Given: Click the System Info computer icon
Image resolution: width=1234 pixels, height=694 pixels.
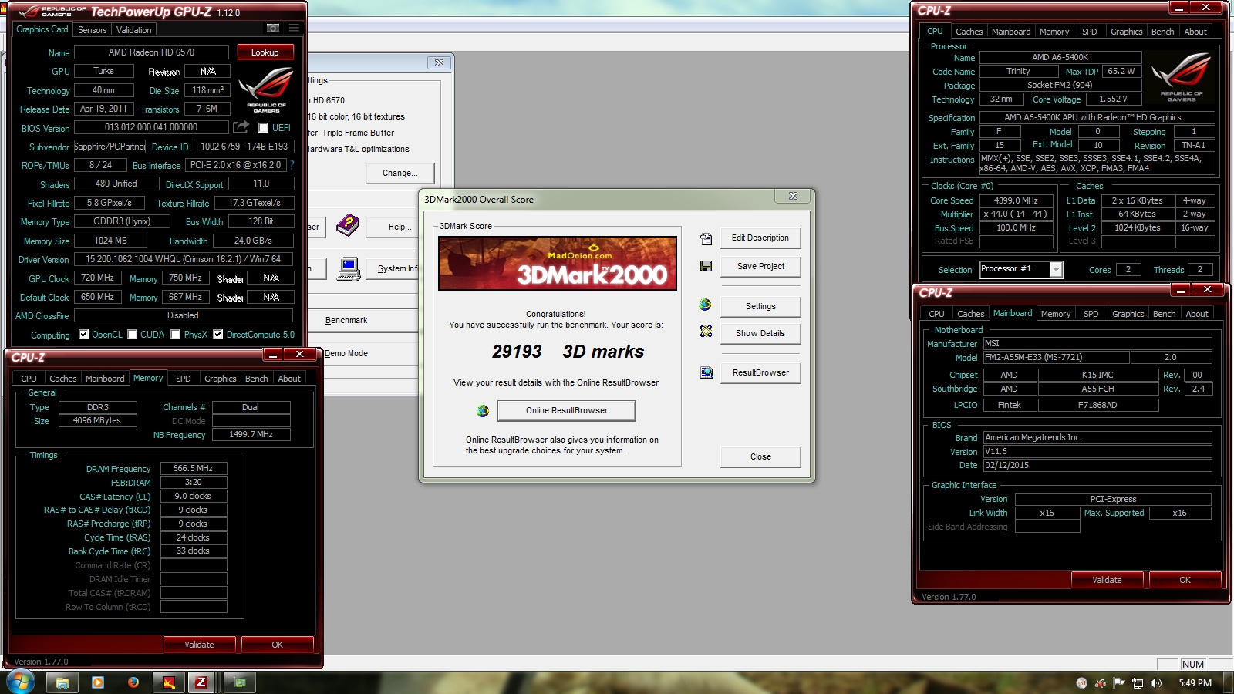Looking at the screenshot, I should pyautogui.click(x=349, y=269).
